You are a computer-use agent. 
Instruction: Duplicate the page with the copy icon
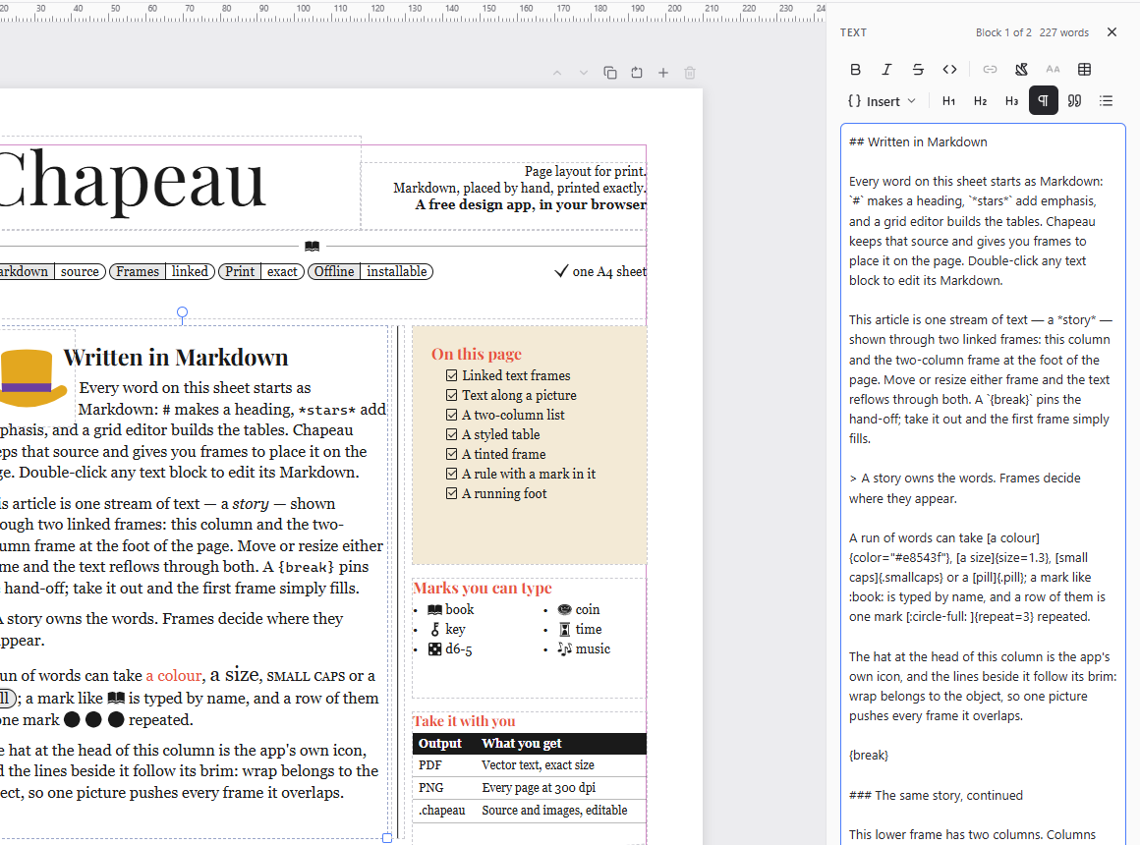tap(610, 73)
